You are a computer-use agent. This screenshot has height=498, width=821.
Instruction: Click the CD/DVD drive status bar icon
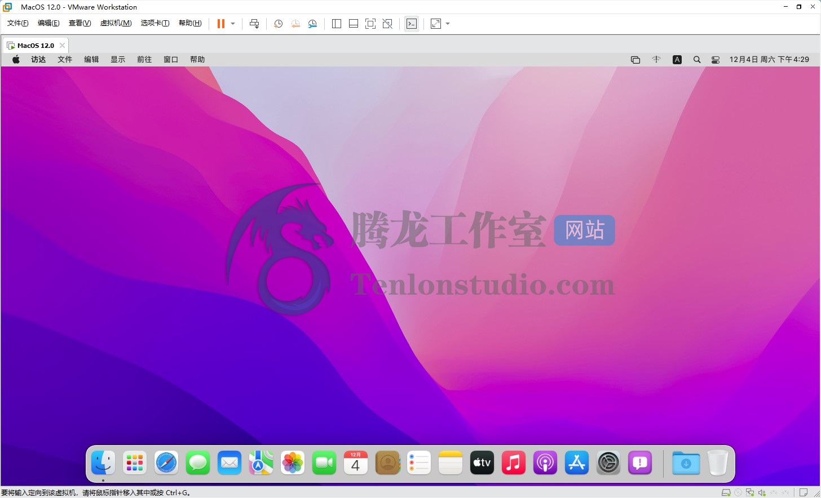click(x=738, y=492)
